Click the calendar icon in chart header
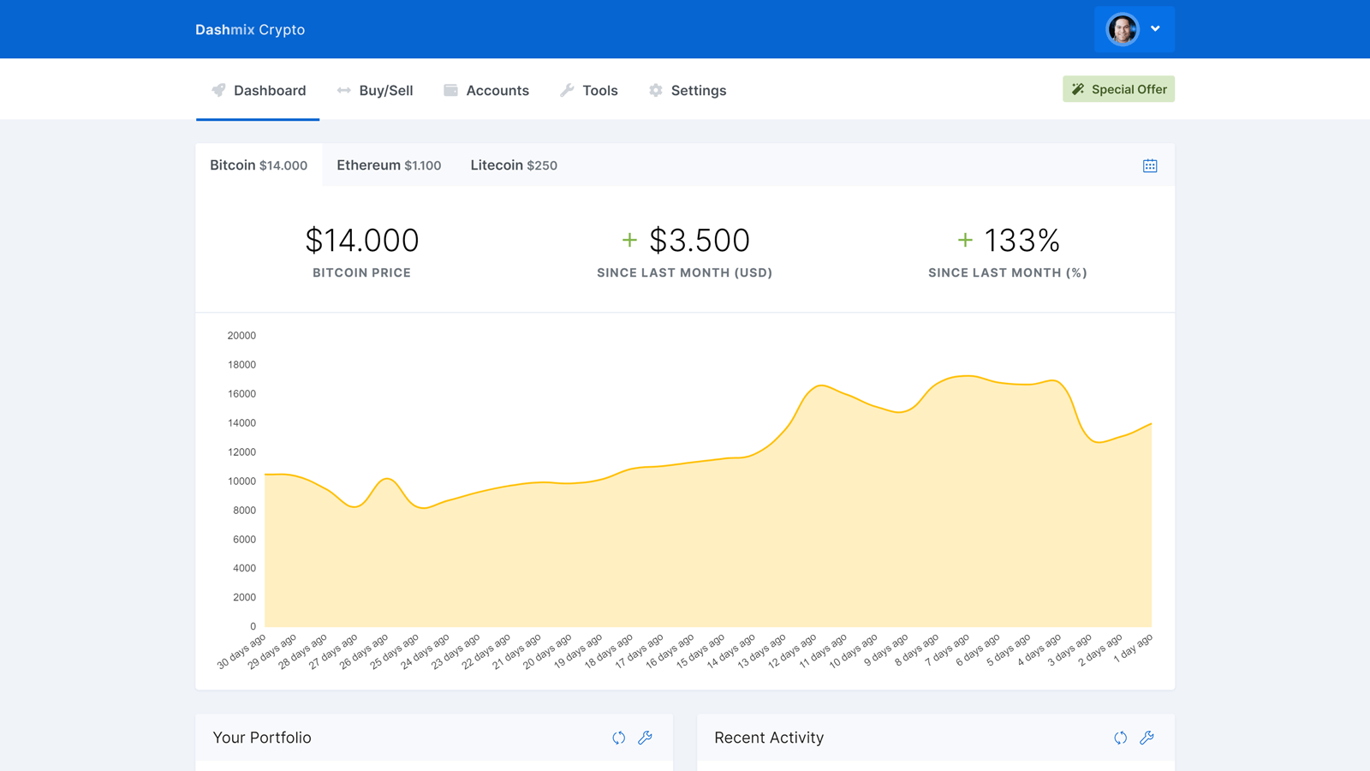The image size is (1370, 771). 1150,165
